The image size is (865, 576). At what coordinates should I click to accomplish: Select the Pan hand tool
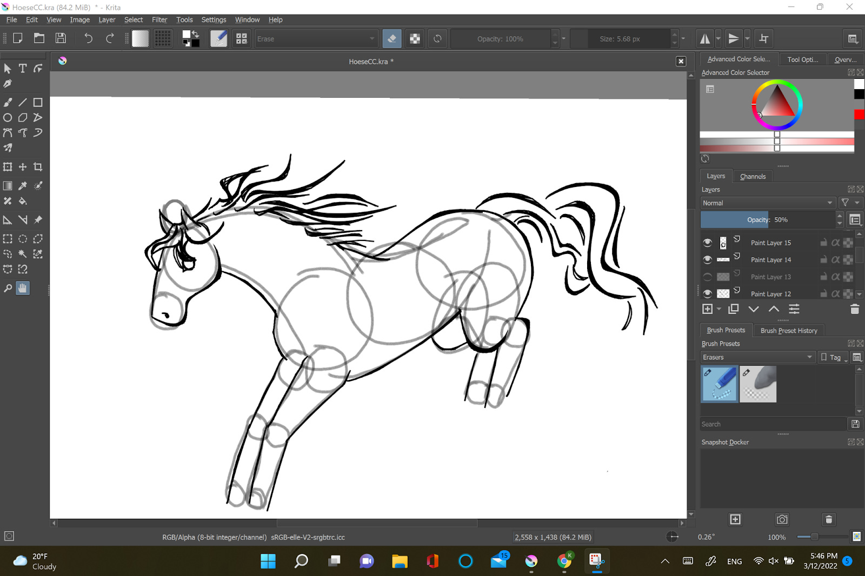pyautogui.click(x=23, y=288)
